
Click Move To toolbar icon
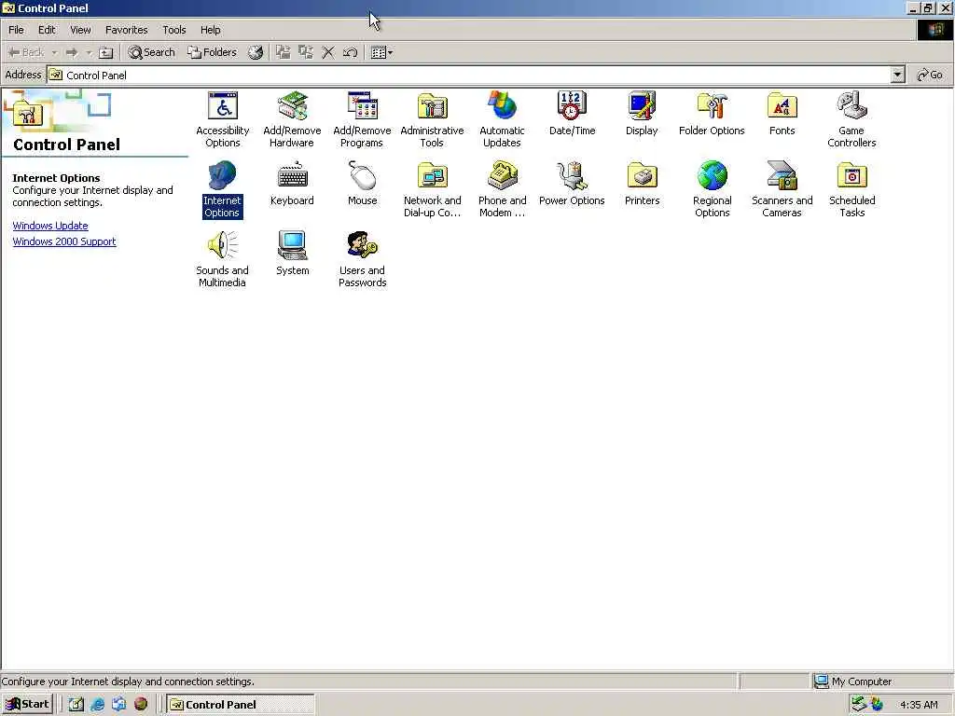coord(284,53)
